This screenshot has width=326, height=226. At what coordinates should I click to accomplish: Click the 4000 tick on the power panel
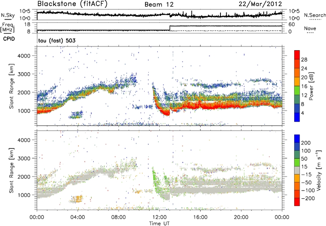(x=24, y=56)
